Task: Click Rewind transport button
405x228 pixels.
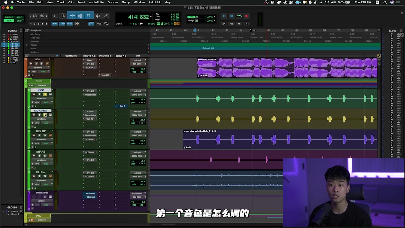Action: 232,24
